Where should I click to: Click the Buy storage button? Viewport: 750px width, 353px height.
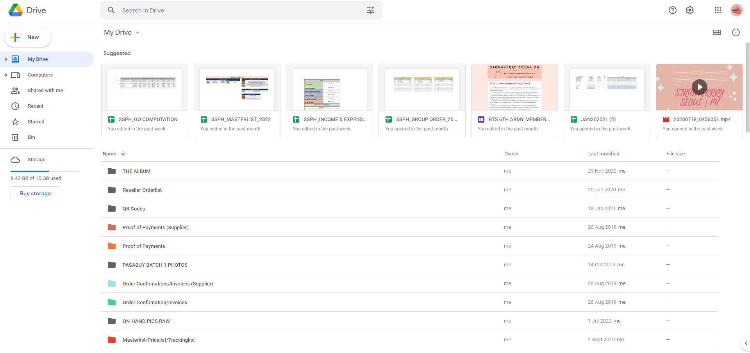click(x=35, y=193)
